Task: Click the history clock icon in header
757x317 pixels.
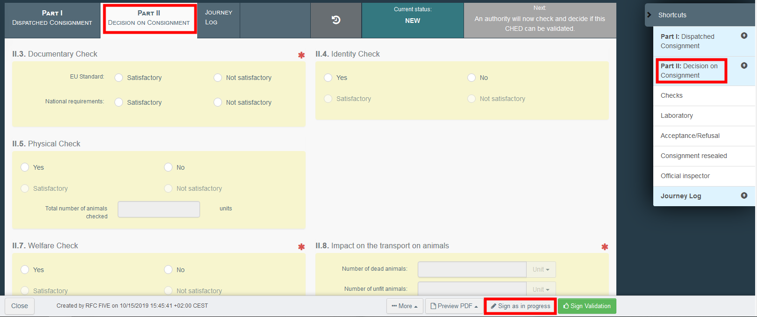Action: coord(336,20)
